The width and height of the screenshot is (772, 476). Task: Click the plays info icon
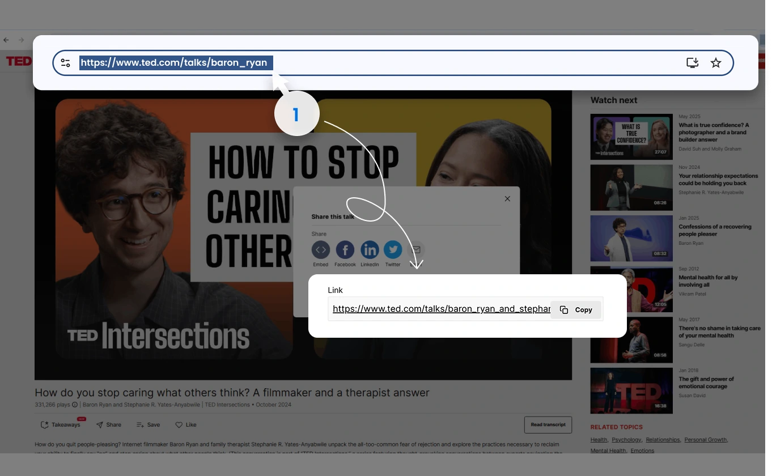(x=75, y=405)
